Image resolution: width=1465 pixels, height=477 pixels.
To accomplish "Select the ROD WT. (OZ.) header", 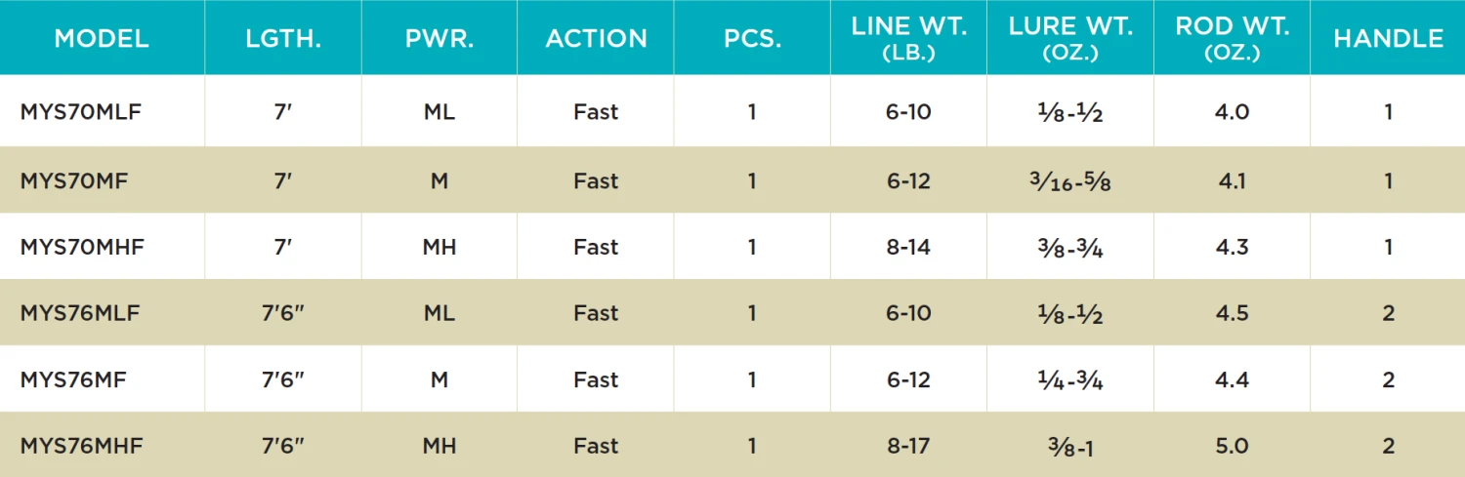I will 1232,39.
